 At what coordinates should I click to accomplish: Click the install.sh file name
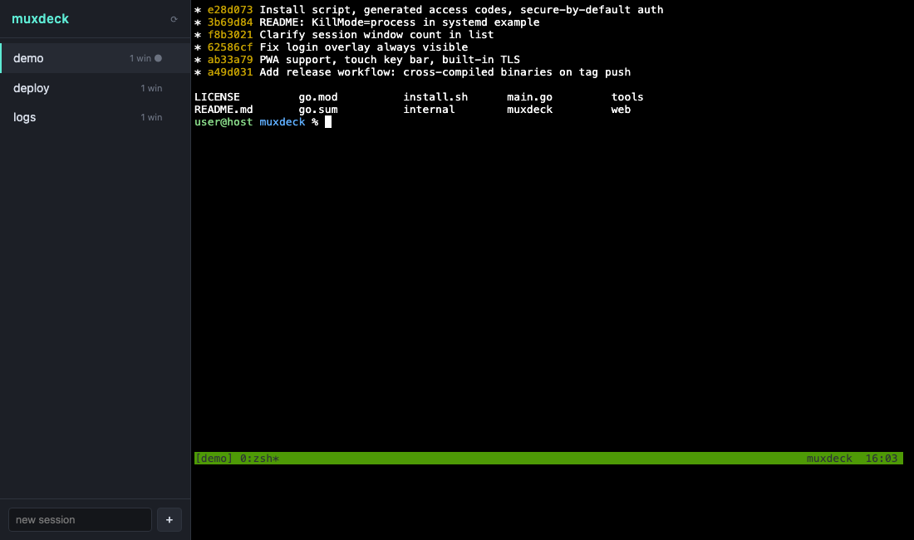point(435,96)
